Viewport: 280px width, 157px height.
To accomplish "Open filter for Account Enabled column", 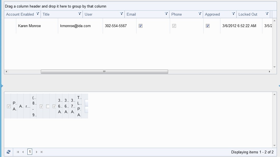I will (x=37, y=14).
